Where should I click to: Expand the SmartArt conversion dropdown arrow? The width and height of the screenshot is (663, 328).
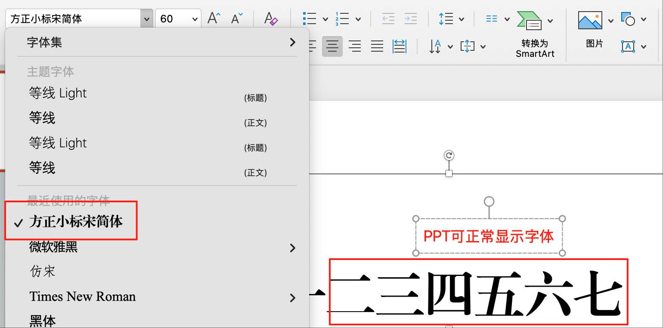point(550,20)
